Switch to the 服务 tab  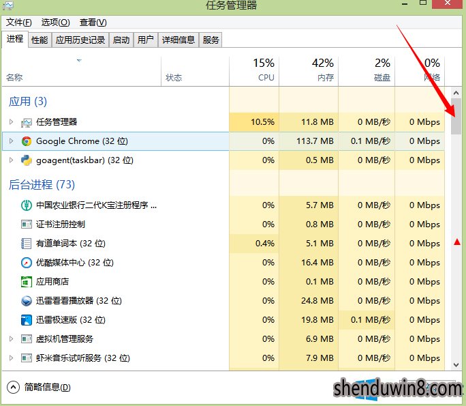click(x=211, y=40)
